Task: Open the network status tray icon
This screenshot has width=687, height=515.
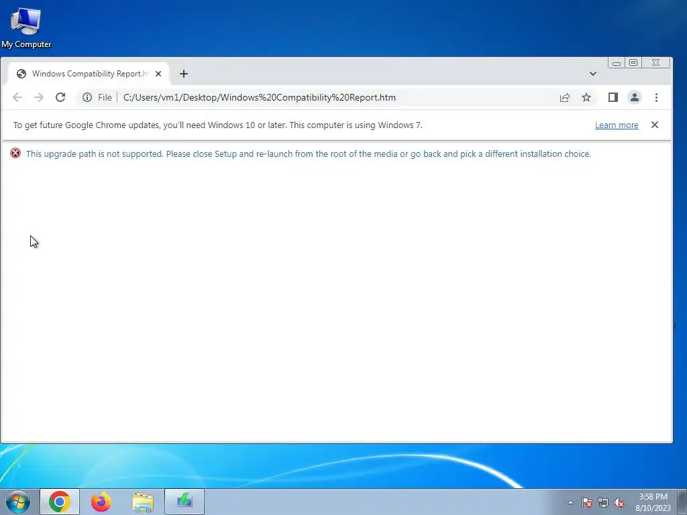Action: click(x=603, y=503)
